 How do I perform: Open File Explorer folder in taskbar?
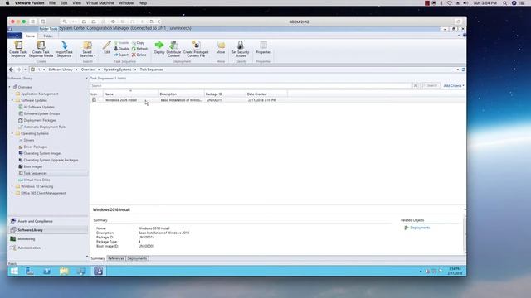click(x=64, y=271)
